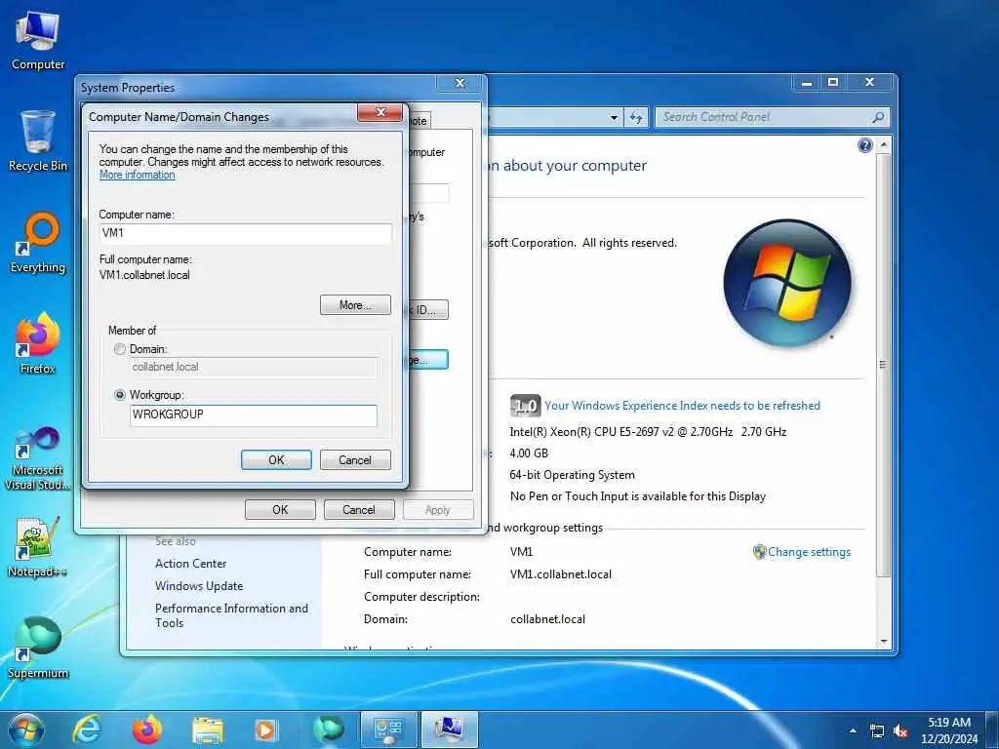Click the Computer name text field
The height and width of the screenshot is (749, 999).
(245, 234)
